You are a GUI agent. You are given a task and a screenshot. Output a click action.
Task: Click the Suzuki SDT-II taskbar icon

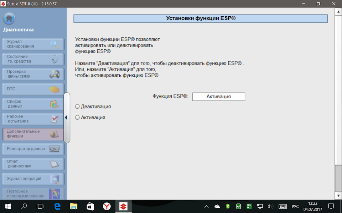(x=124, y=206)
